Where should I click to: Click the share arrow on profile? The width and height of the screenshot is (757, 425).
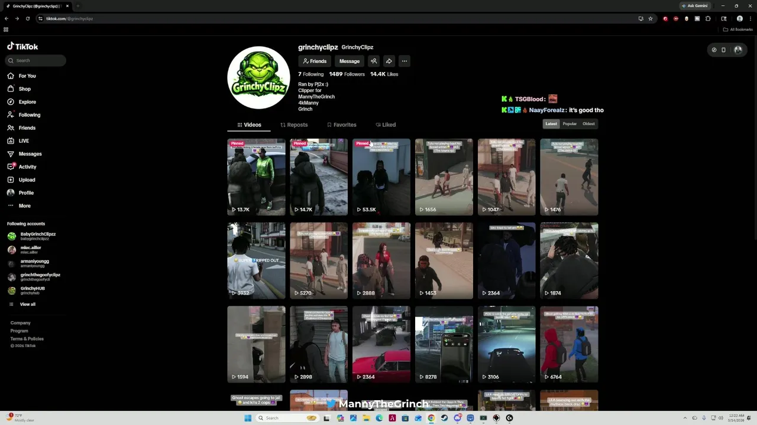tap(389, 61)
